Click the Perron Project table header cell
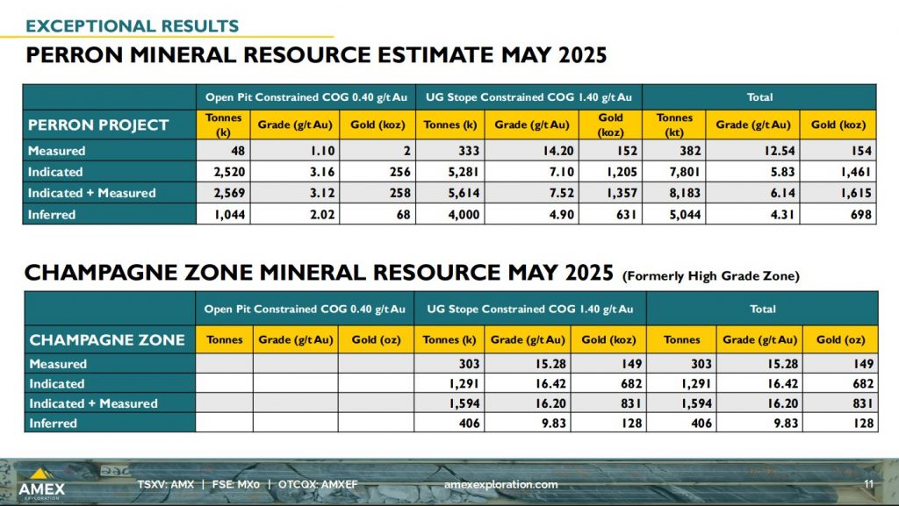 coord(98,125)
